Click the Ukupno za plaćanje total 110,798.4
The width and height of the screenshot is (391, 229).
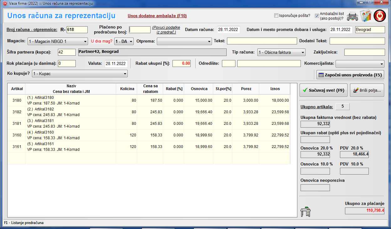pyautogui.click(x=365, y=211)
